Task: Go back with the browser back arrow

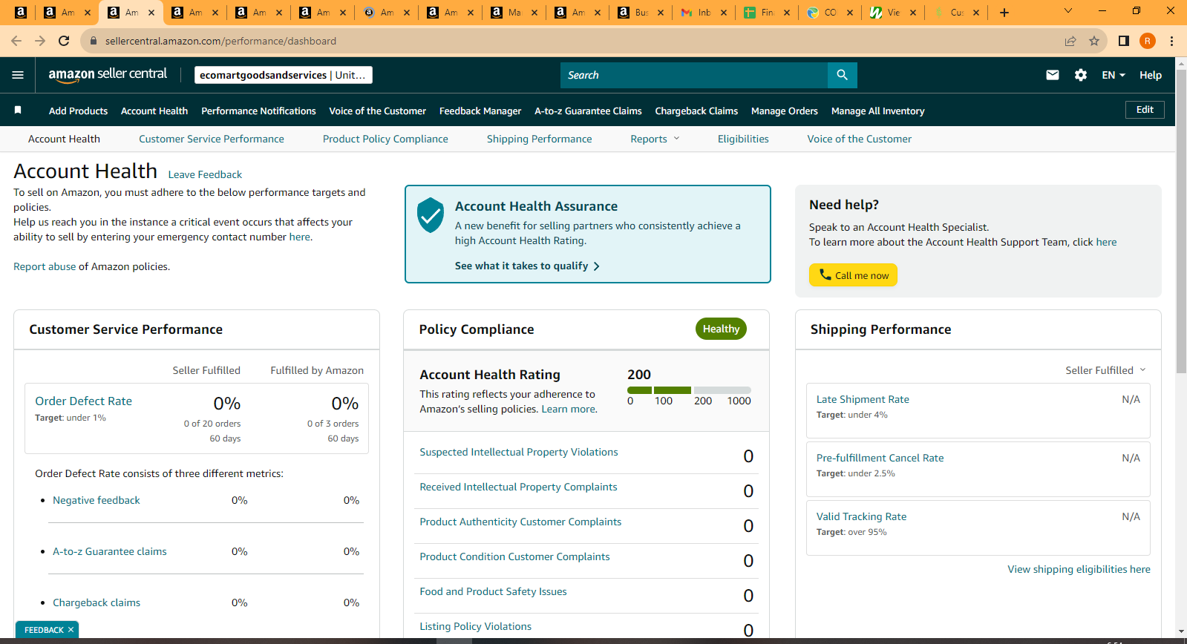Action: 16,41
